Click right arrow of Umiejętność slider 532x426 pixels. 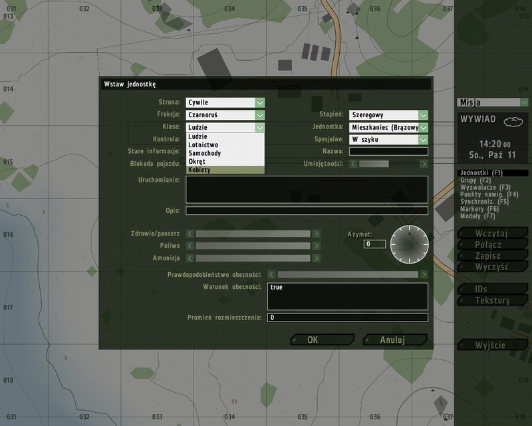coord(424,164)
